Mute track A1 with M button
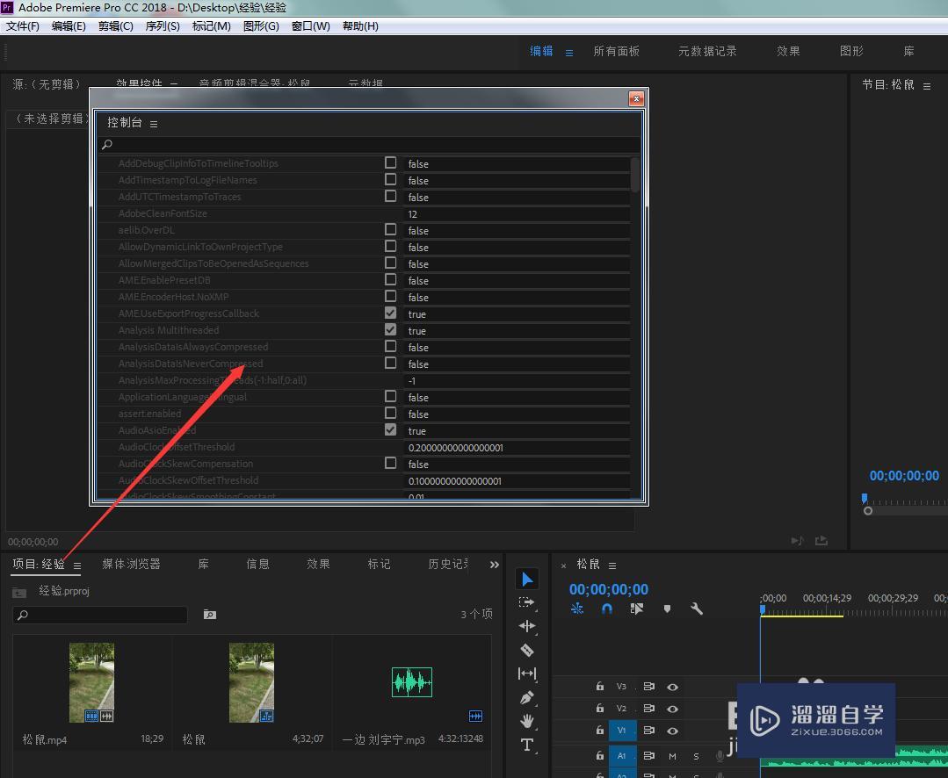Screen dimensions: 948x778 (x=672, y=756)
